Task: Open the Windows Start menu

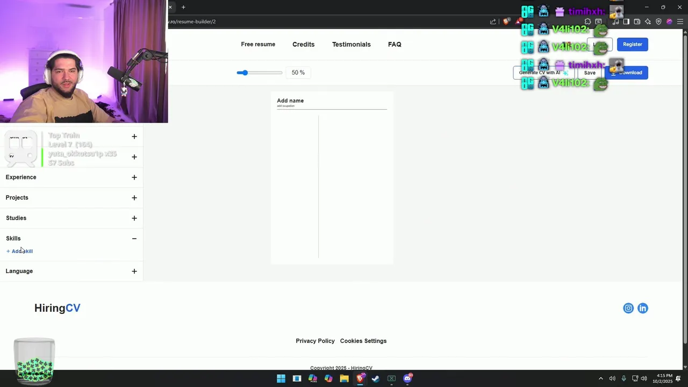Action: 281,378
